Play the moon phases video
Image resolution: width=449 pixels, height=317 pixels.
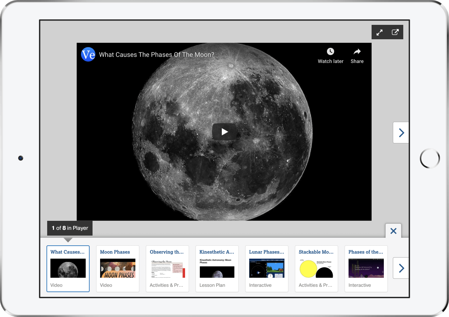click(224, 132)
